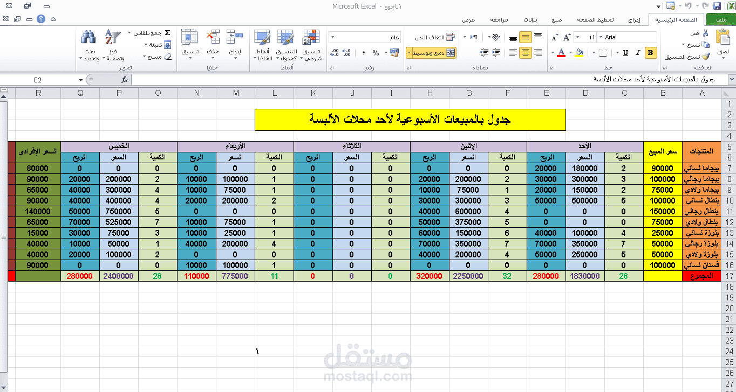Increase font size with large A icon
The width and height of the screenshot is (736, 392).
tap(567, 37)
